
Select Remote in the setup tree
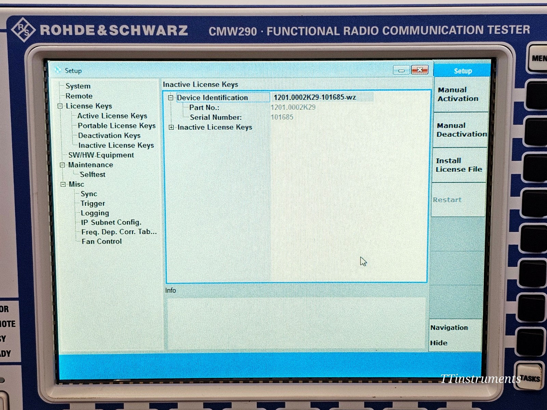click(80, 96)
